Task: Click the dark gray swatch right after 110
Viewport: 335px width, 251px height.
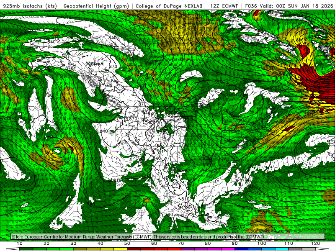Action: pos(295,249)
